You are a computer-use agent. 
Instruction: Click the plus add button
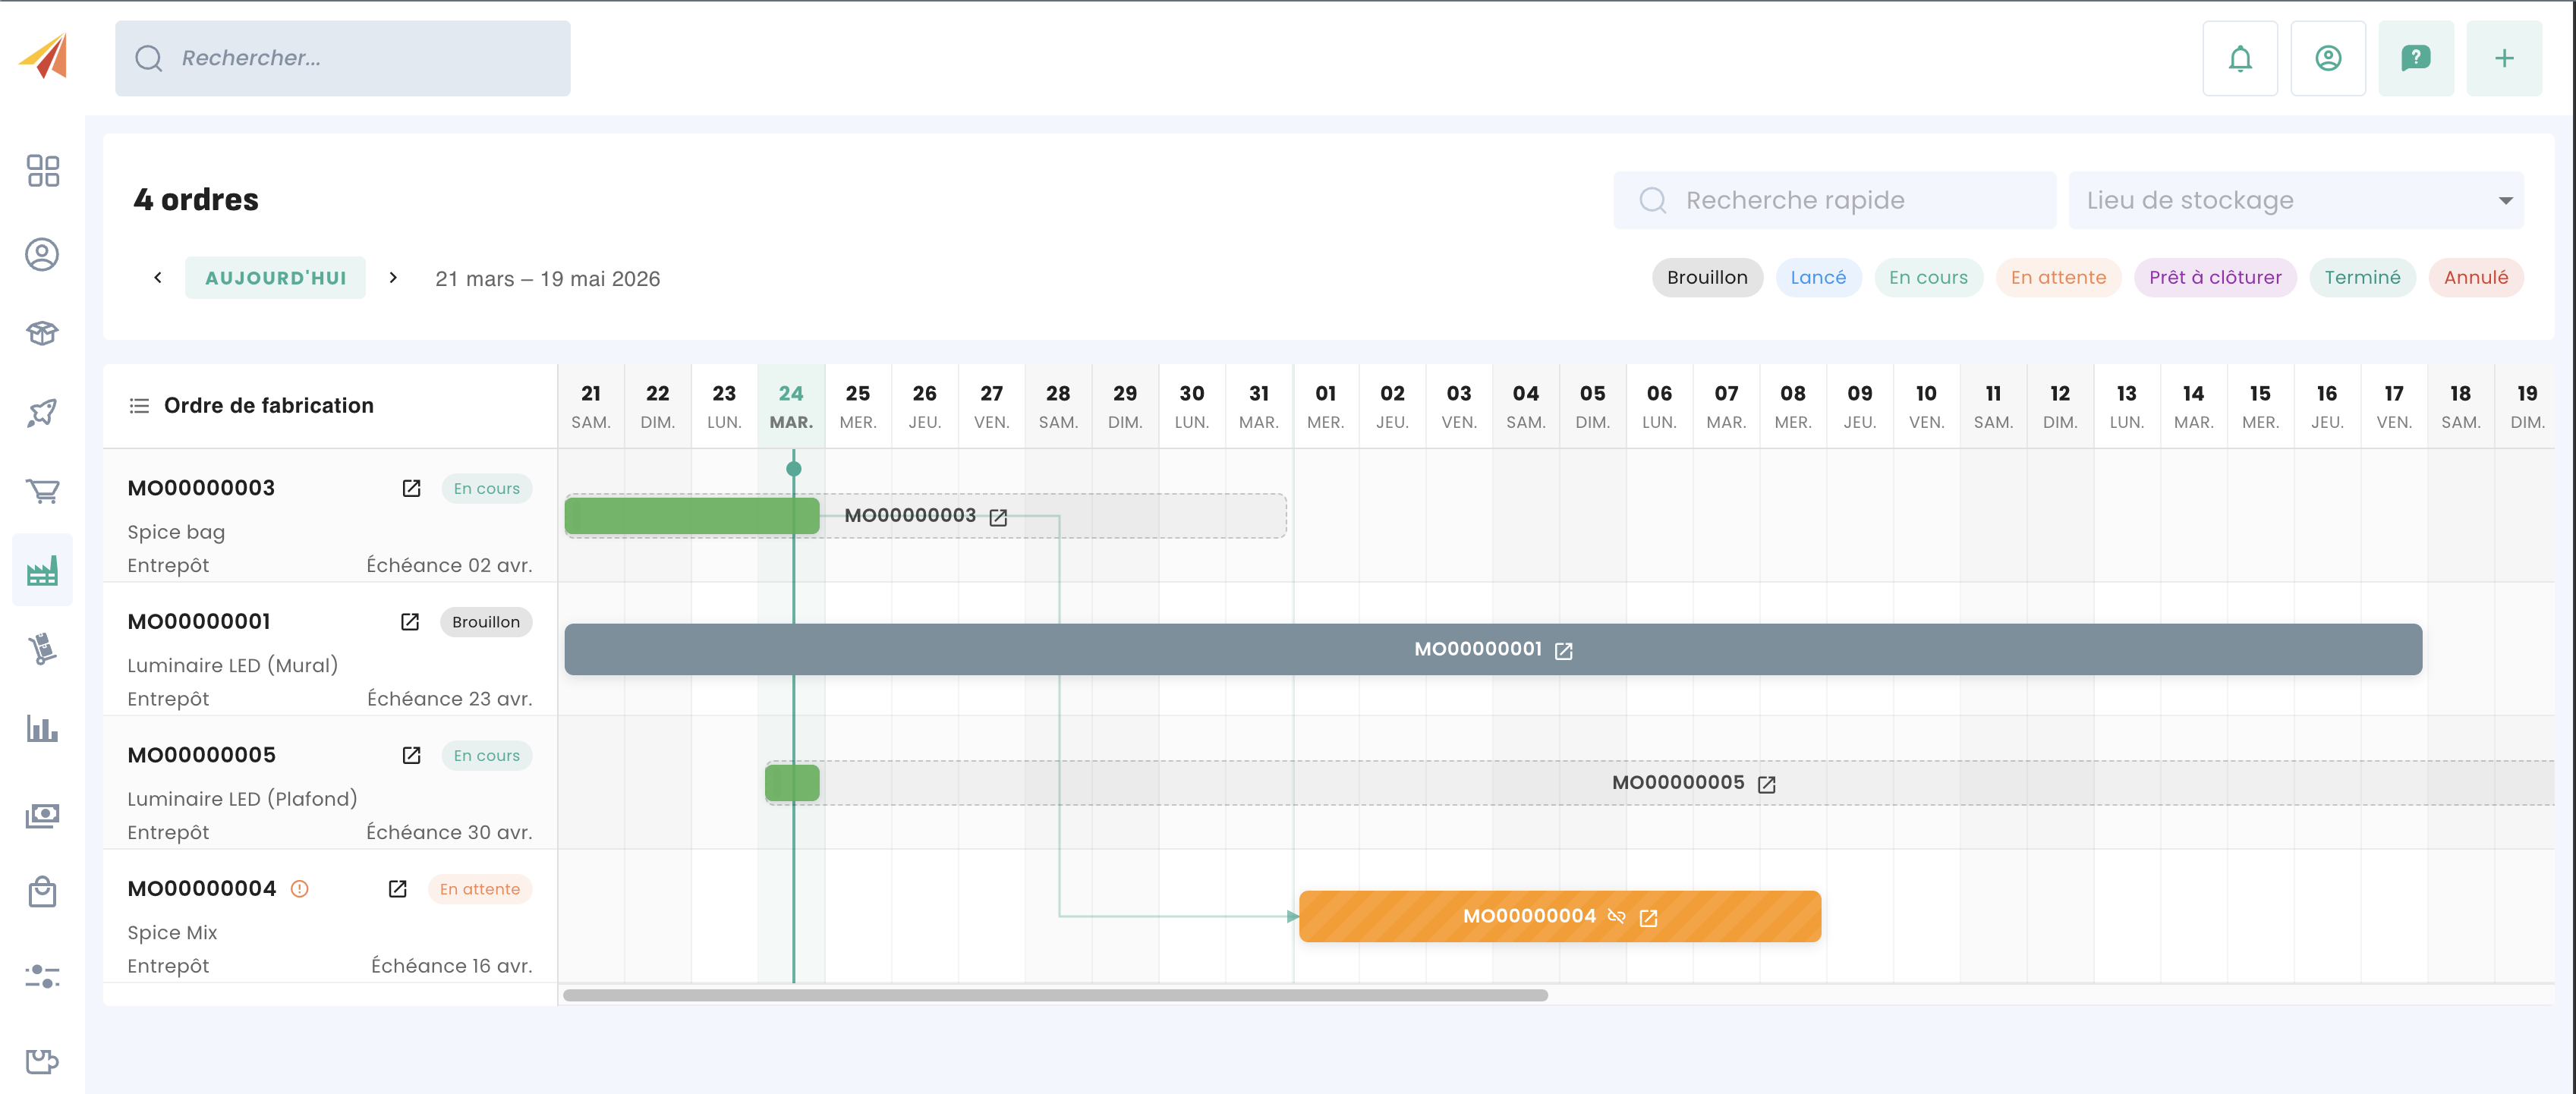pos(2503,58)
